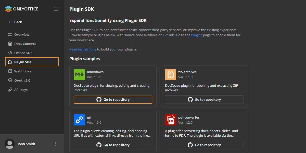Click the Docs Connect document icon
Image resolution: width=306 pixels, height=153 pixels.
tap(10, 44)
